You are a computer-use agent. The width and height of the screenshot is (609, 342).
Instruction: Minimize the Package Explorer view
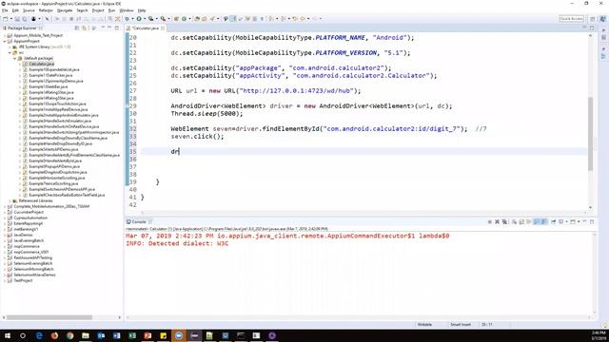click(109, 28)
